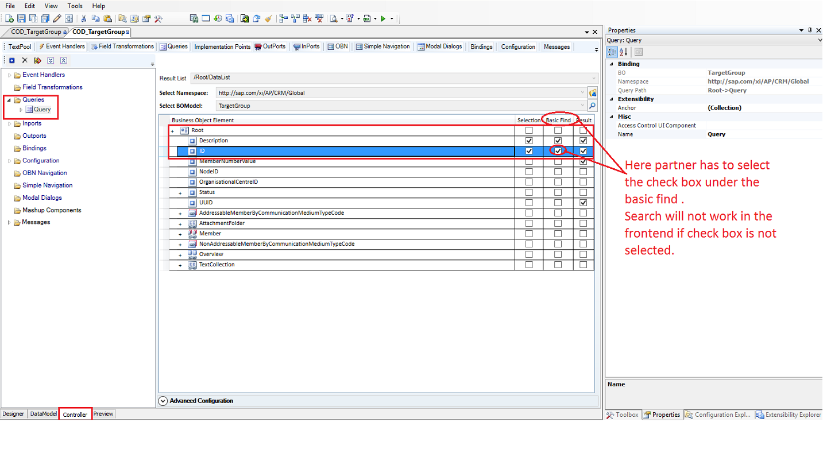Click the blue Add new item icon

tap(12, 60)
